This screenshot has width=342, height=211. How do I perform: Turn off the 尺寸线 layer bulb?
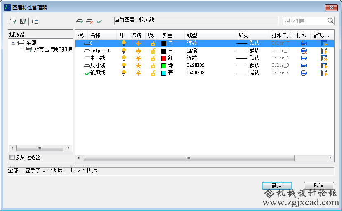(x=124, y=66)
